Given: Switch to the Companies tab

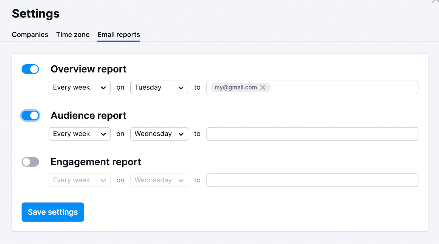Looking at the screenshot, I should click(30, 35).
